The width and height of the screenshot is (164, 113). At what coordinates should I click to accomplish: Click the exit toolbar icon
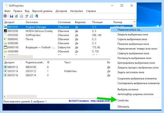(x=36, y=16)
